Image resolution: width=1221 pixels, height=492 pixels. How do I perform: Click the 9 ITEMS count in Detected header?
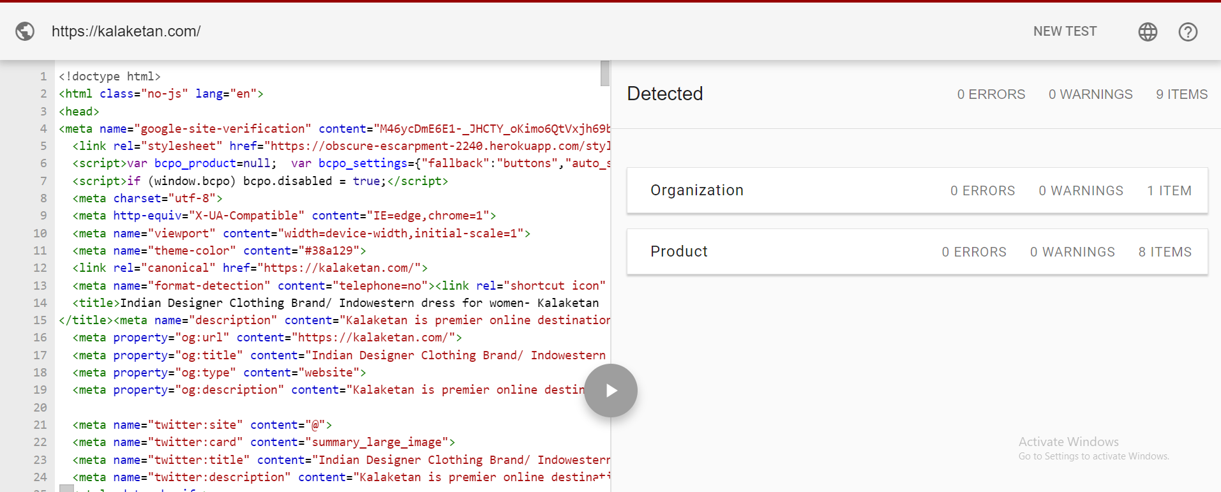1181,94
